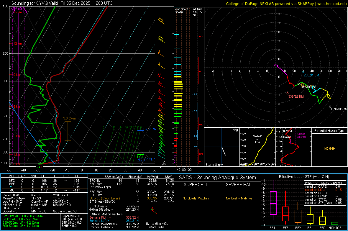
Task: Click the Bunkers Left storm motion row
Action: pos(114,221)
